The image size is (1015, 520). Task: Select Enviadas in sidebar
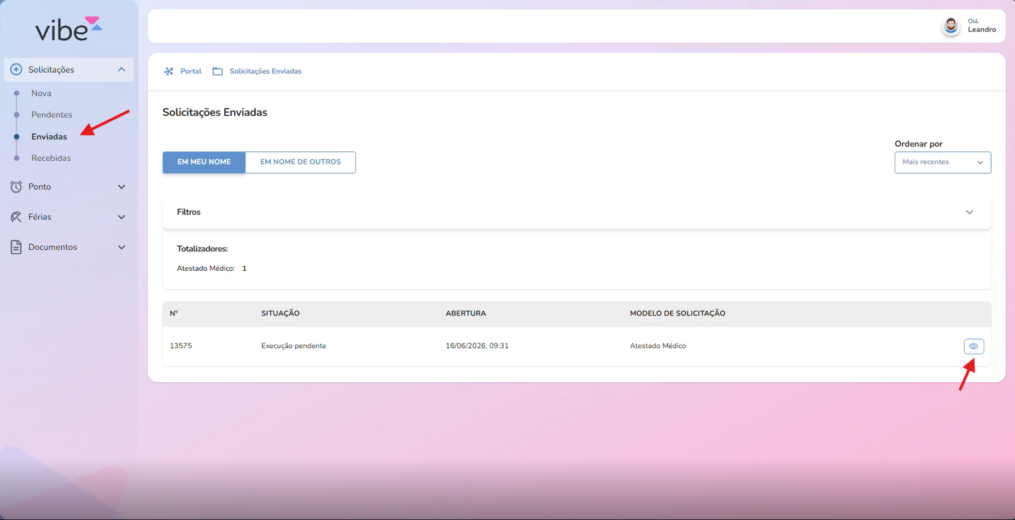49,137
